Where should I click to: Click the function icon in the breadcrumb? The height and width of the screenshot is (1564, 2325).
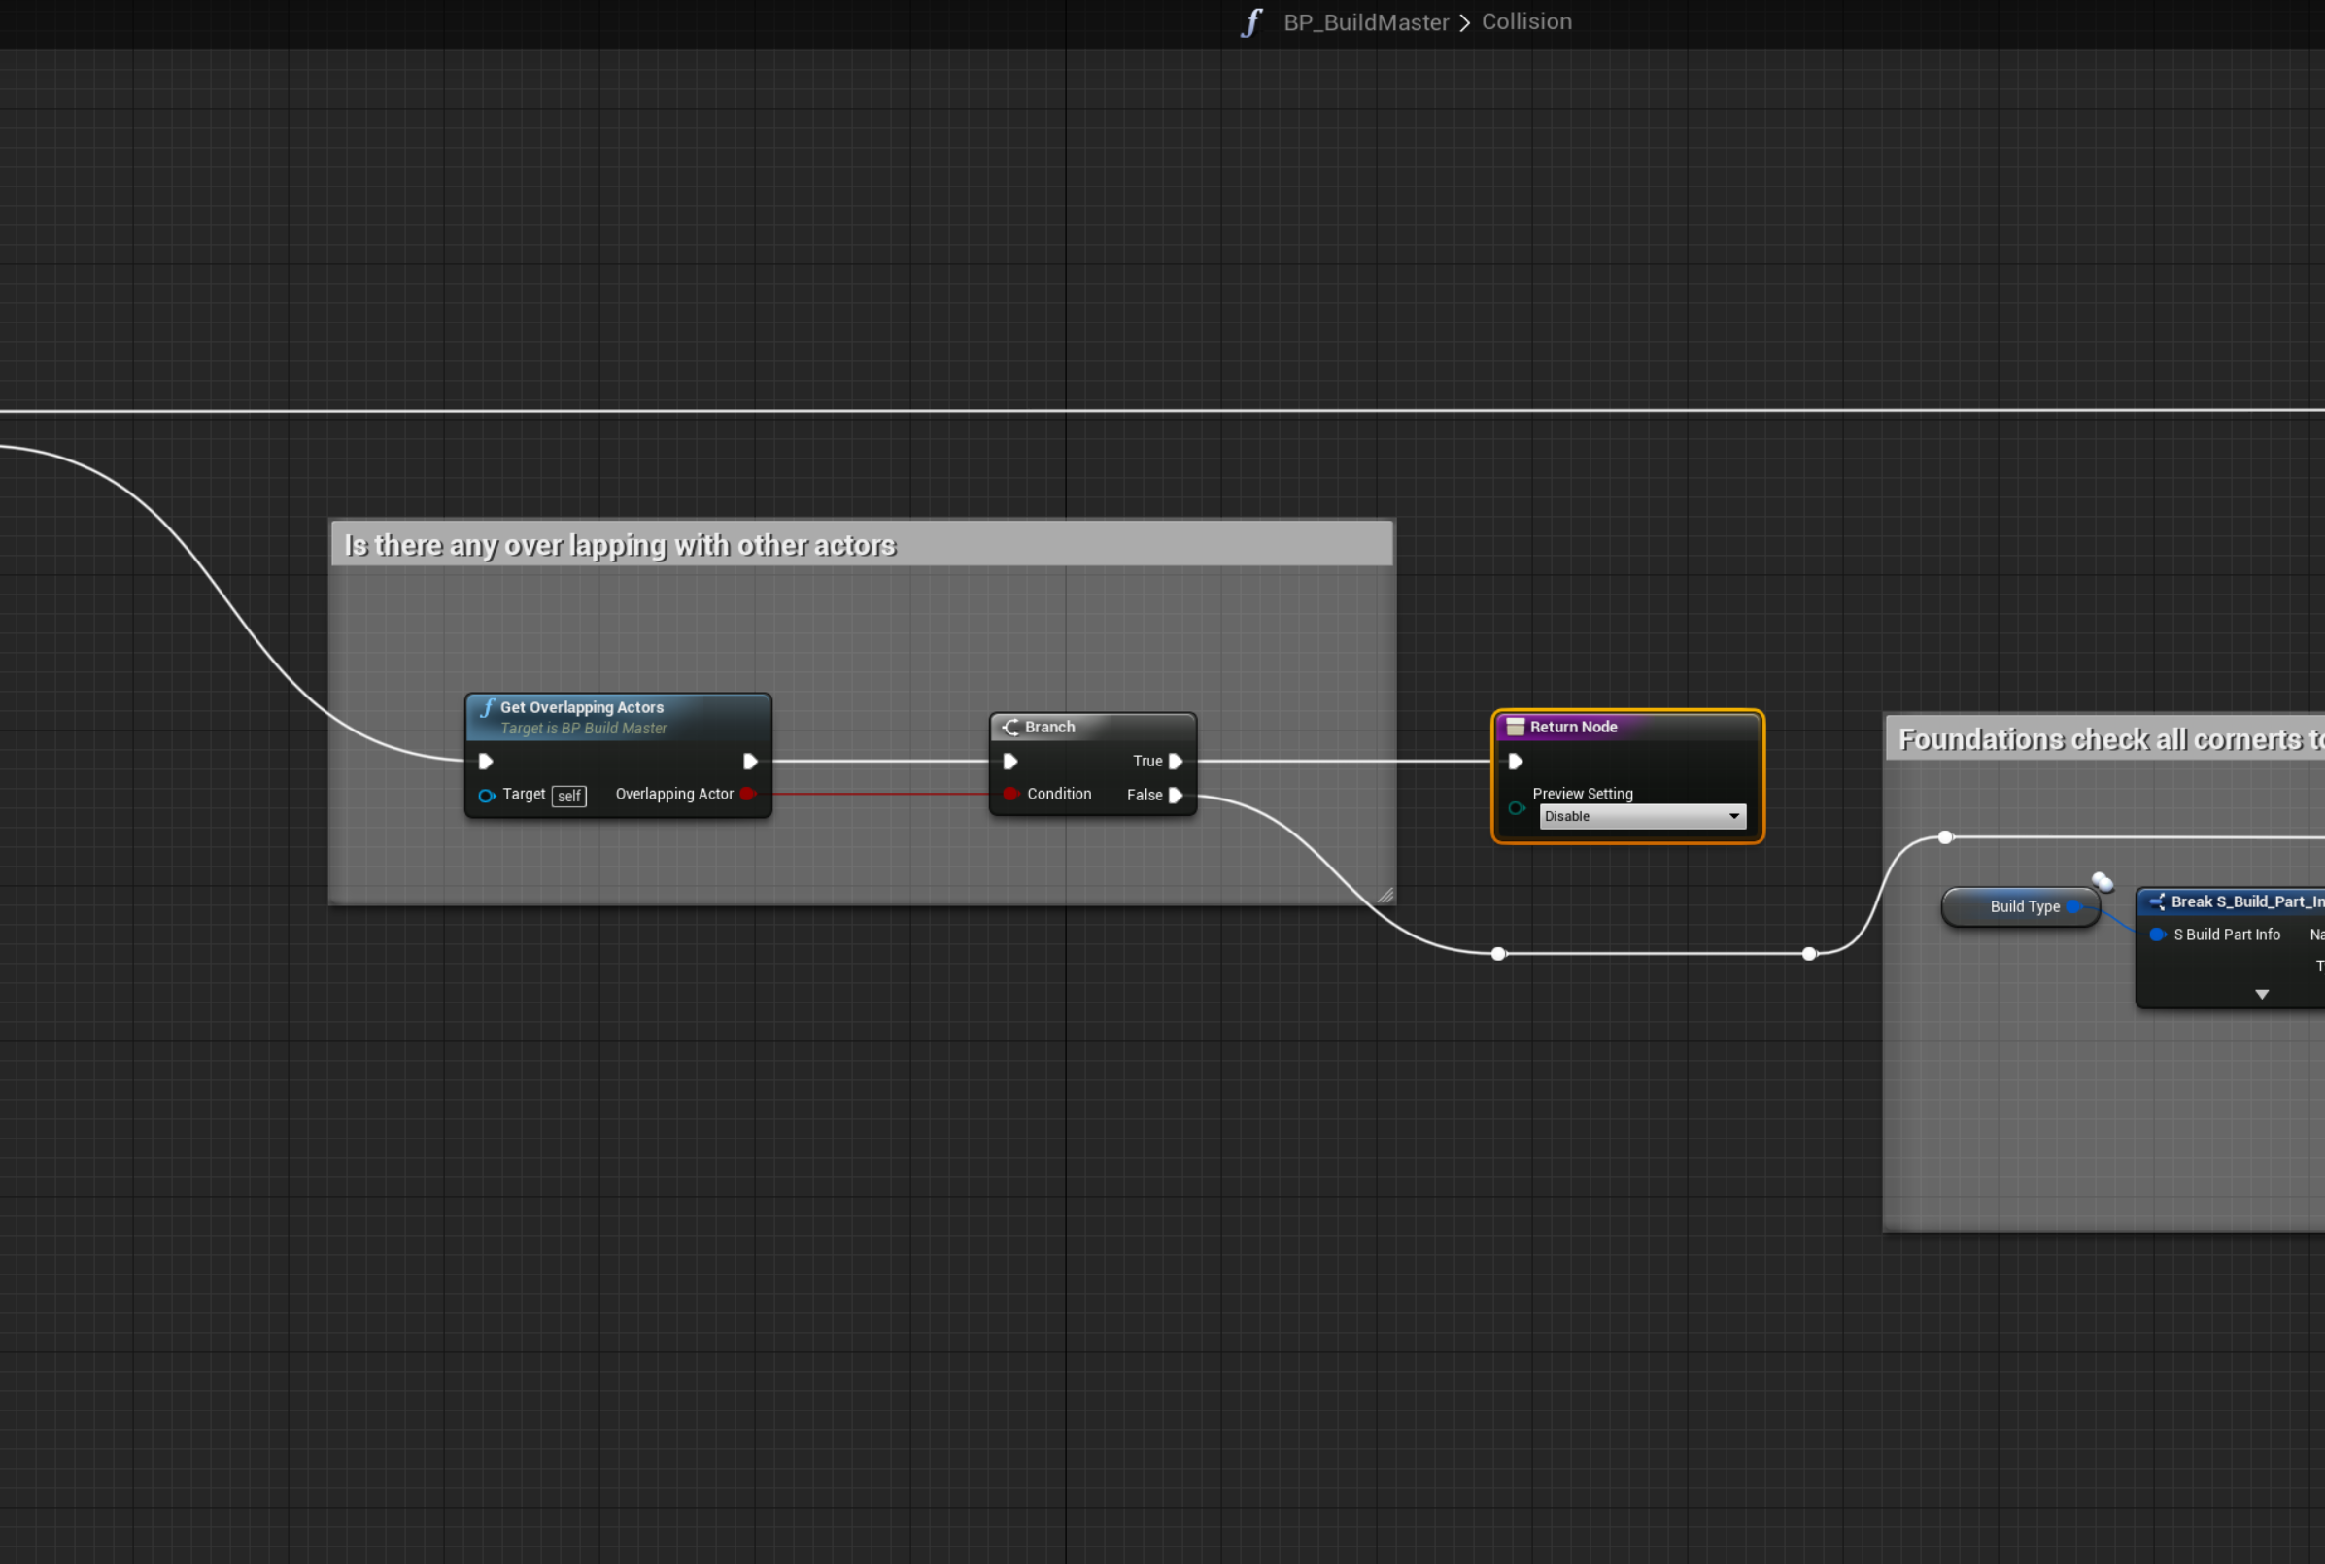(1251, 22)
